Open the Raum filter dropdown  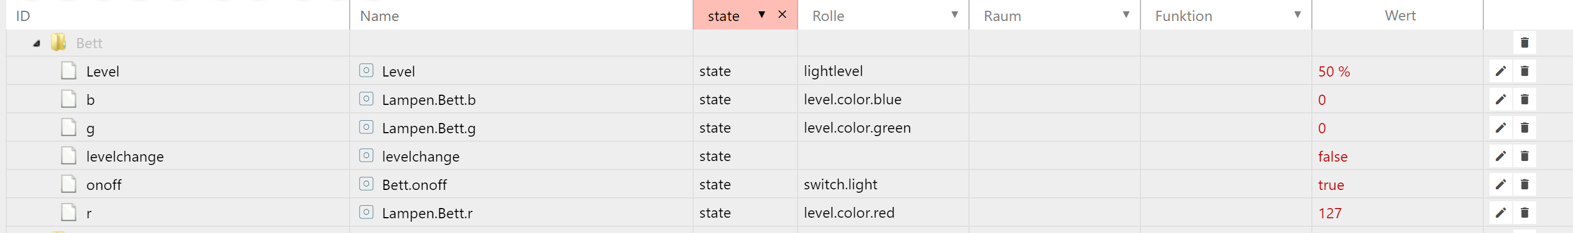click(x=1126, y=15)
